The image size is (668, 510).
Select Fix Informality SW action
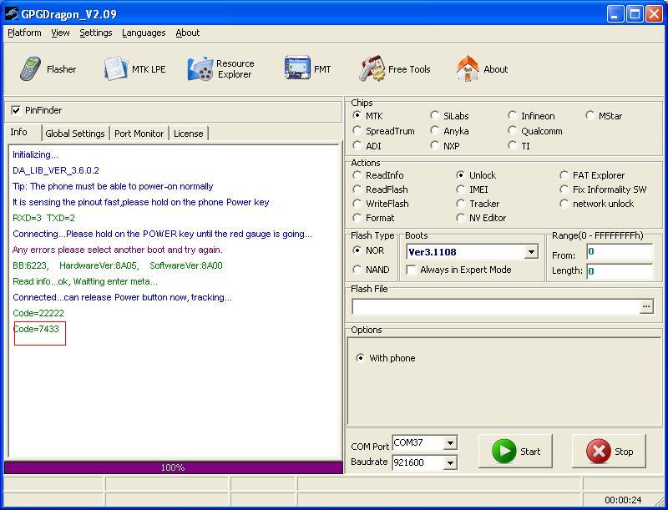[x=564, y=189]
